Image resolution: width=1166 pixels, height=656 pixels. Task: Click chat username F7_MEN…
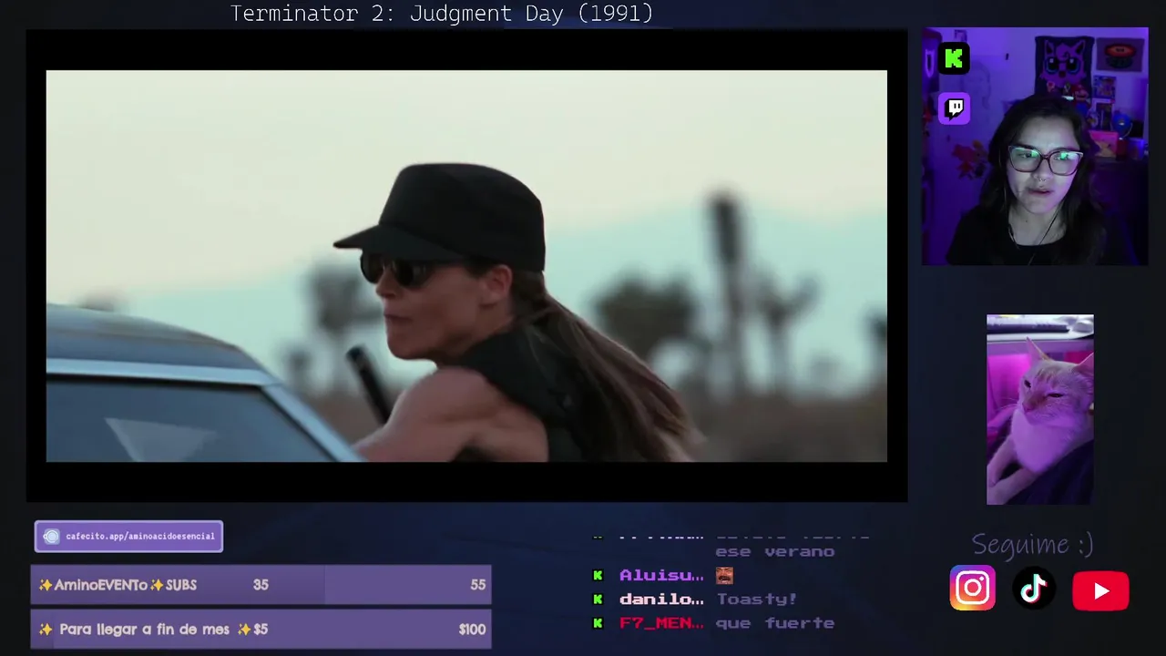coord(661,623)
